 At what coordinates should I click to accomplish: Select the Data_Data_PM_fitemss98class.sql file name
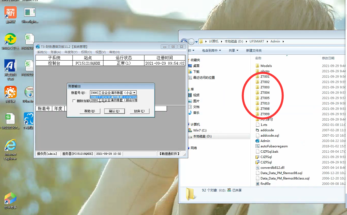(285, 178)
